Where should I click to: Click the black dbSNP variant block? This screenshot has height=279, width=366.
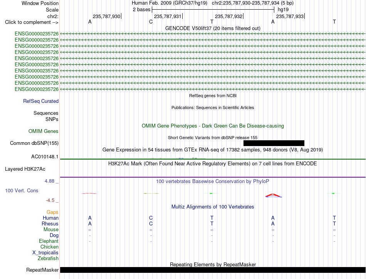pyautogui.click(x=274, y=143)
